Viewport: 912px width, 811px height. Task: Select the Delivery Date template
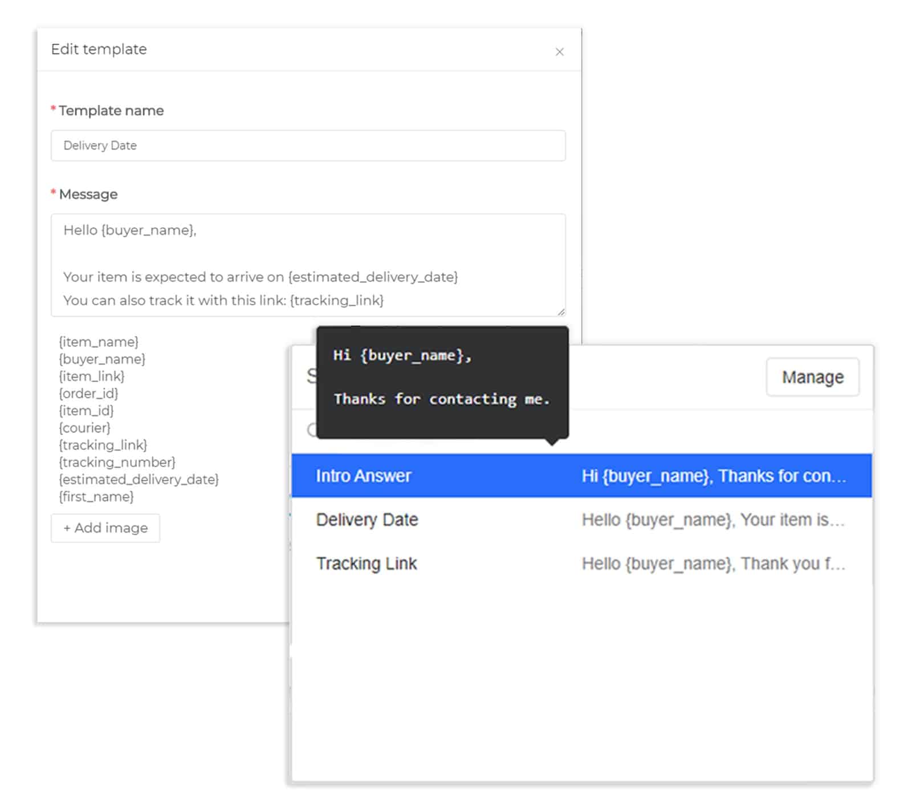[x=367, y=520]
